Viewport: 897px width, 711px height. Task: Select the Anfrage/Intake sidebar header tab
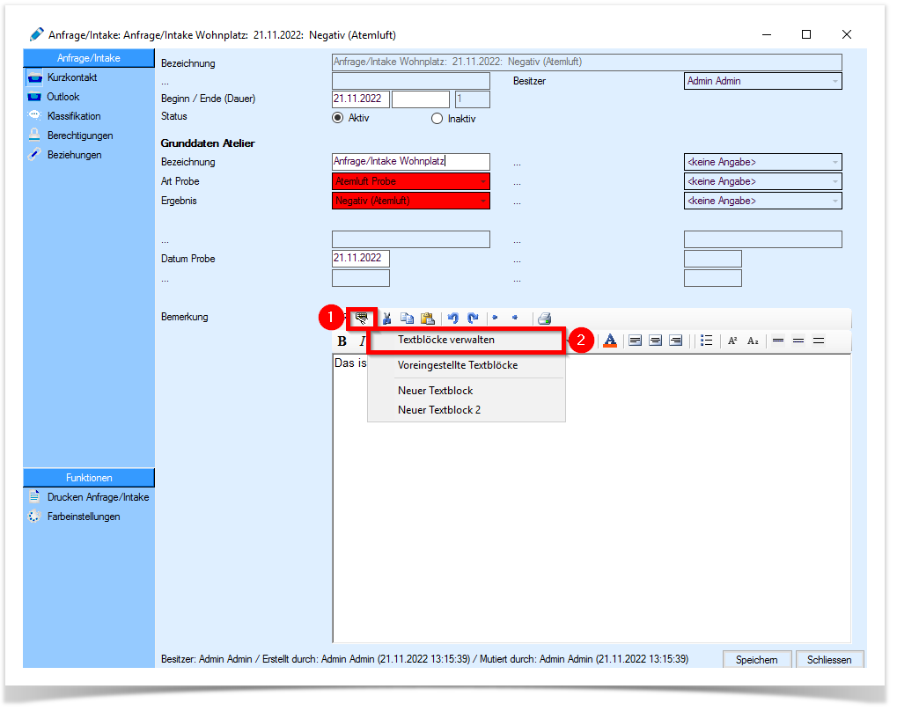click(89, 58)
